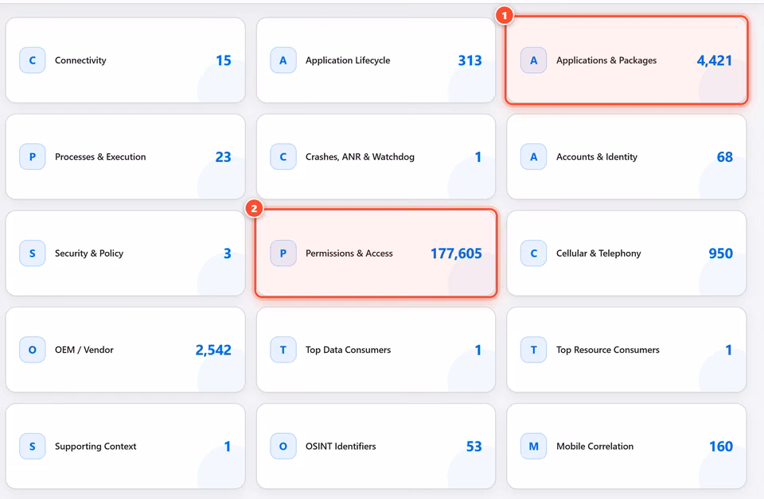Click the Permissions & Access P icon

(x=283, y=253)
